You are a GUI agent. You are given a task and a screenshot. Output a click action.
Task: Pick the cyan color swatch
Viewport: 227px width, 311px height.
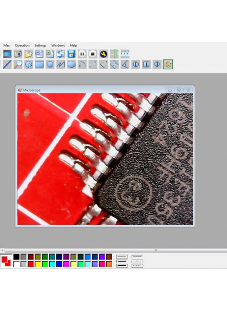(x=52, y=264)
